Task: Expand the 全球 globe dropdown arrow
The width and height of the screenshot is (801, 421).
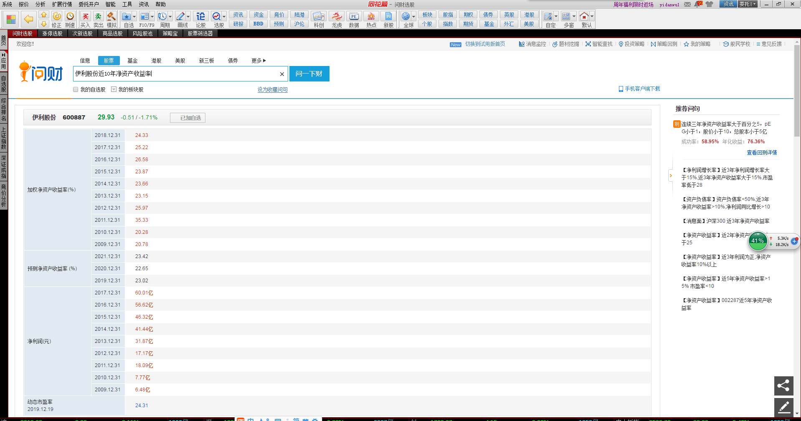Action: [413, 17]
